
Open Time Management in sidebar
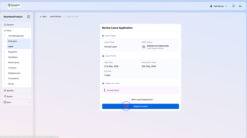coord(16,36)
